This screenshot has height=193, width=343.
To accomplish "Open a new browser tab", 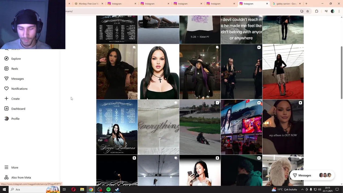I will coord(306,4).
